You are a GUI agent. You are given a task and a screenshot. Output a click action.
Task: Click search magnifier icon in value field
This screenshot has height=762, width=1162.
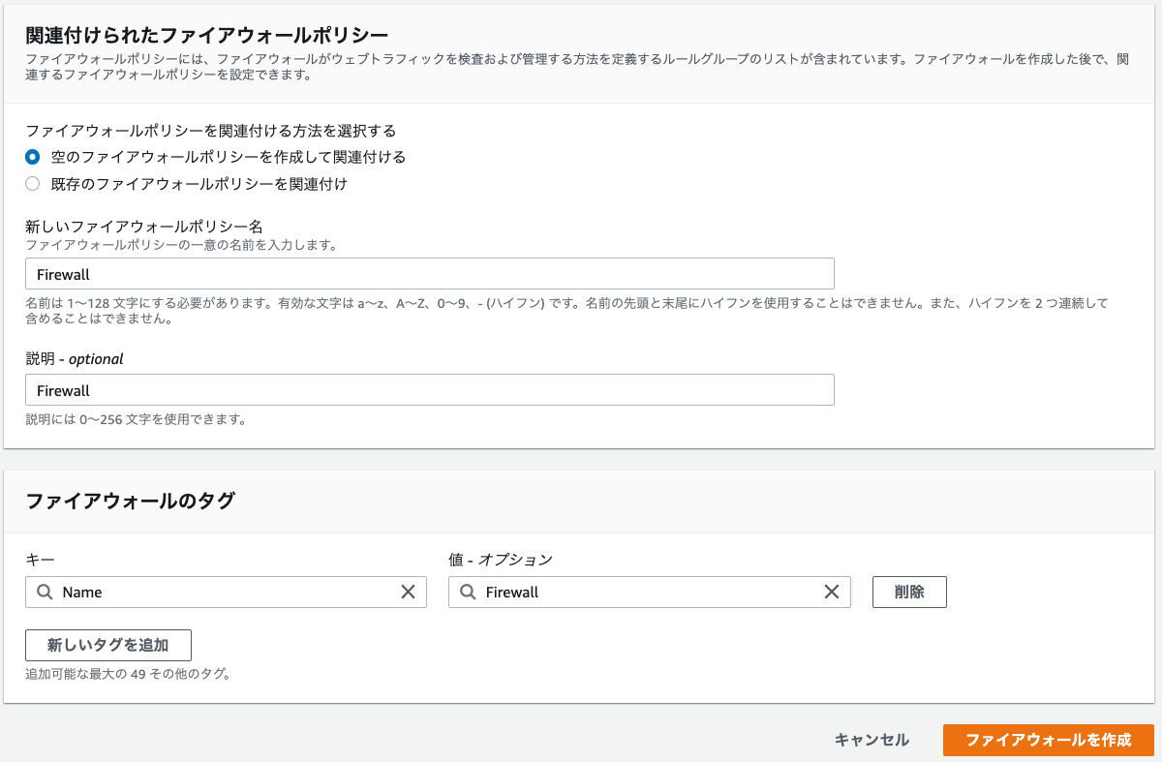(x=468, y=592)
